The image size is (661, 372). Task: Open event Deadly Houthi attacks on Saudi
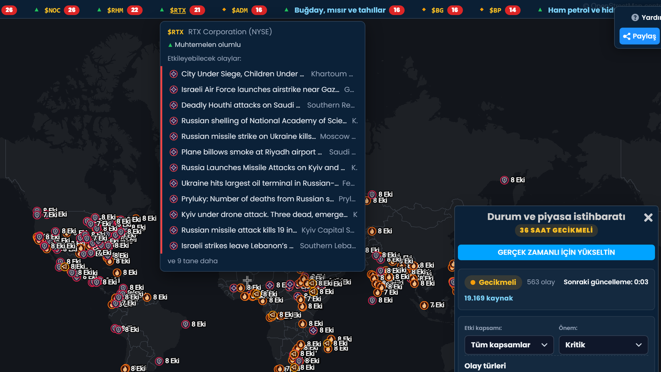click(263, 105)
